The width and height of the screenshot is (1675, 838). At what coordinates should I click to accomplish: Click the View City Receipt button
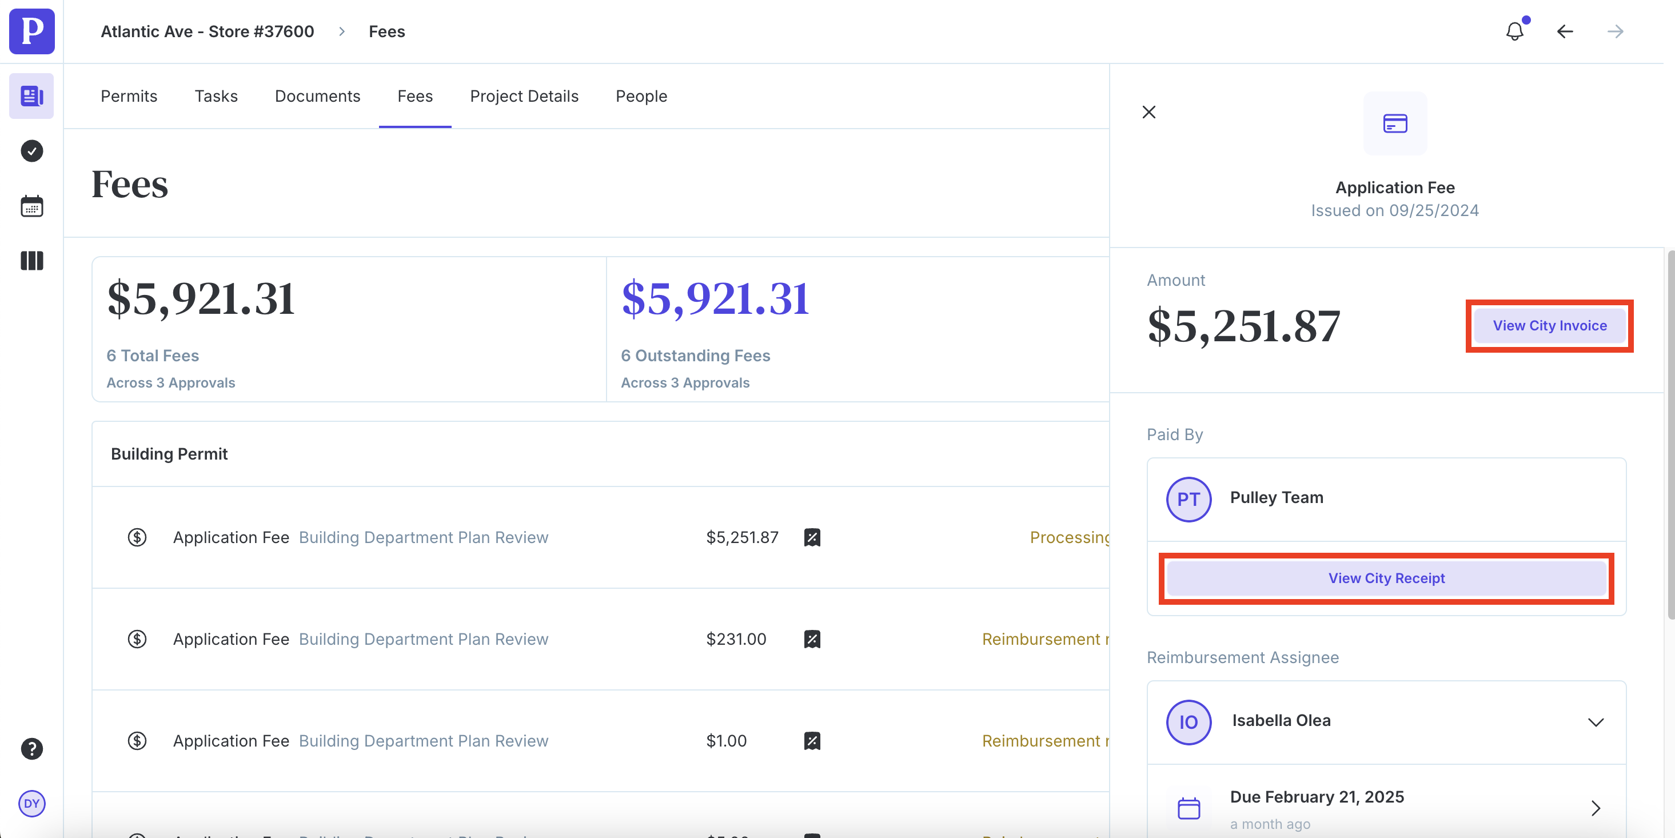(1386, 578)
